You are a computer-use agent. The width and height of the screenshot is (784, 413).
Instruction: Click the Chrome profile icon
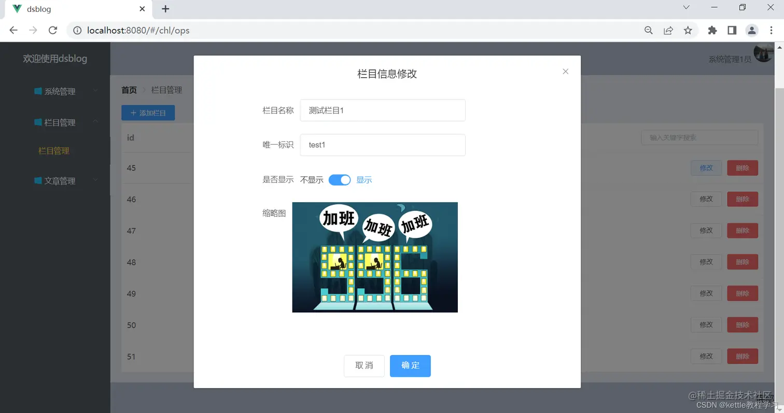pyautogui.click(x=752, y=30)
